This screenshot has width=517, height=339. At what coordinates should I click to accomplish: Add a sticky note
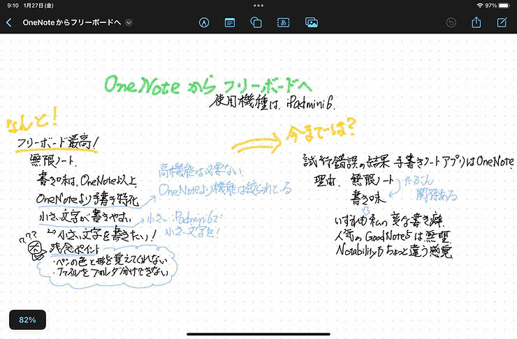230,23
